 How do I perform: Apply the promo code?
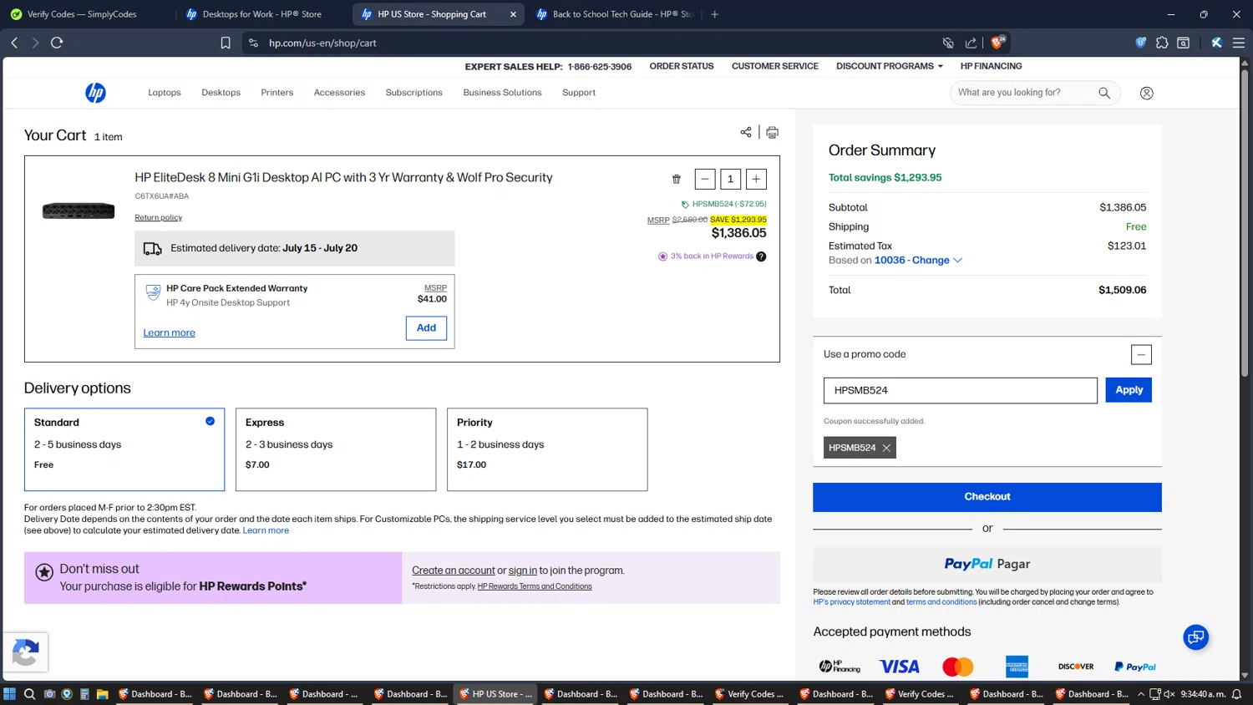click(1129, 390)
